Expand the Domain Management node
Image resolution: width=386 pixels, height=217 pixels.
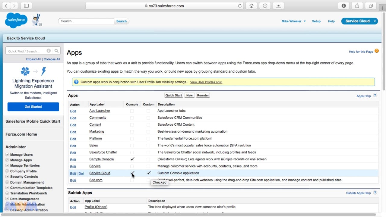click(7, 182)
